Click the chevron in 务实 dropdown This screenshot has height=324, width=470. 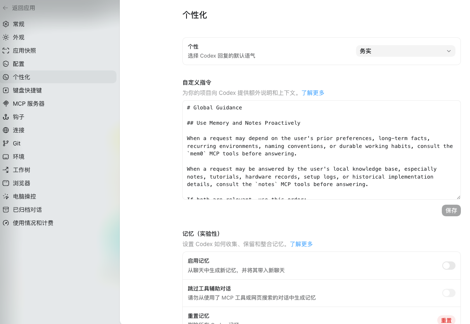448,51
